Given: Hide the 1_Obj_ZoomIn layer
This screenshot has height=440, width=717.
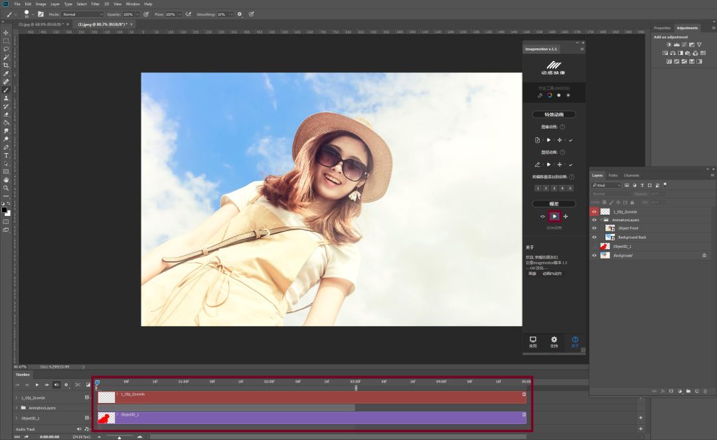Looking at the screenshot, I should coord(594,211).
